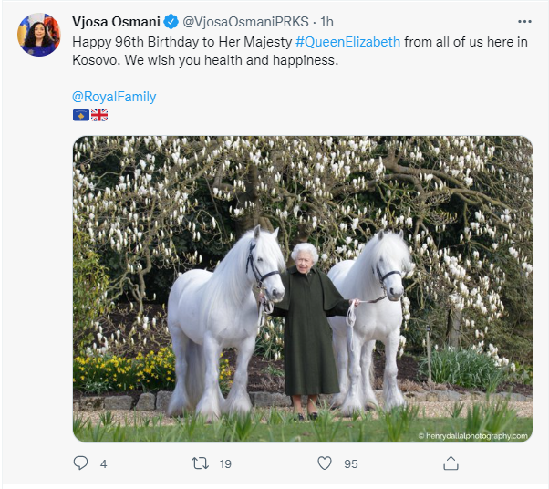Click the henrydallalphotography.com photo credit
This screenshot has height=489, width=549.
[x=472, y=435]
